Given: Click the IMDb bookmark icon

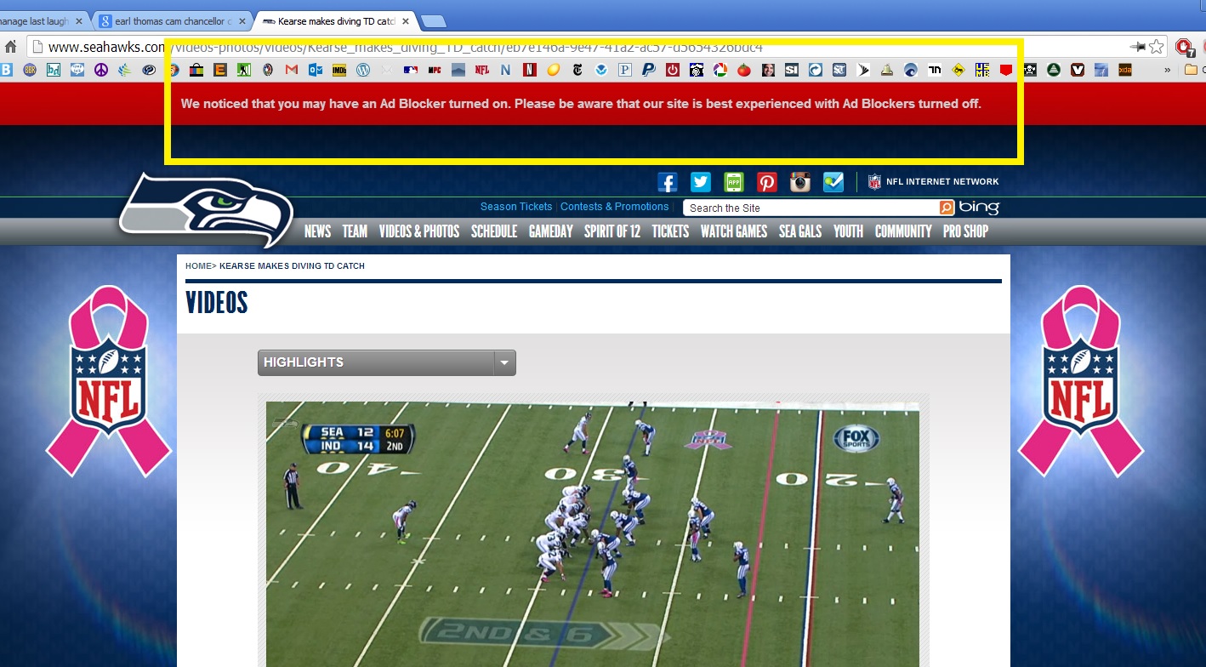Looking at the screenshot, I should click(338, 69).
